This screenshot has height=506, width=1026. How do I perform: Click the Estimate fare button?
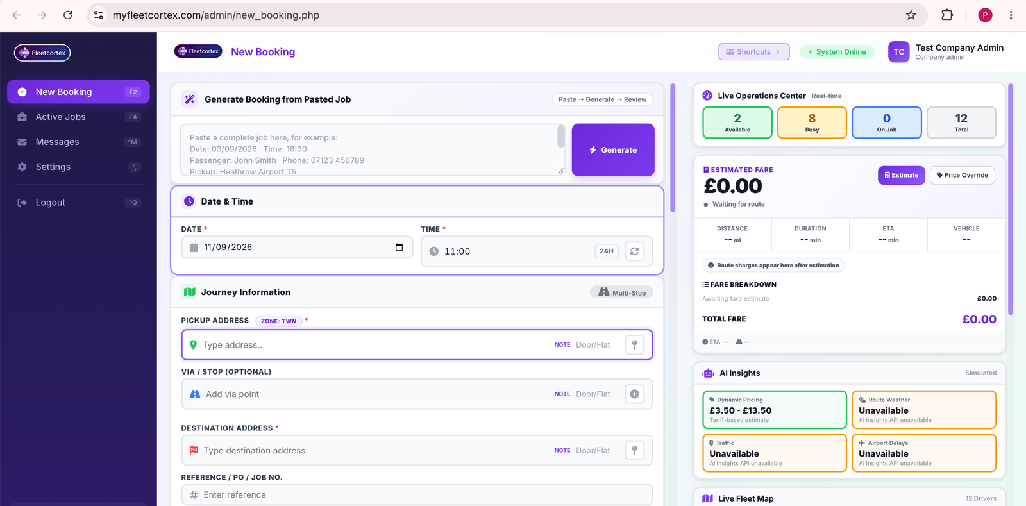pyautogui.click(x=902, y=175)
